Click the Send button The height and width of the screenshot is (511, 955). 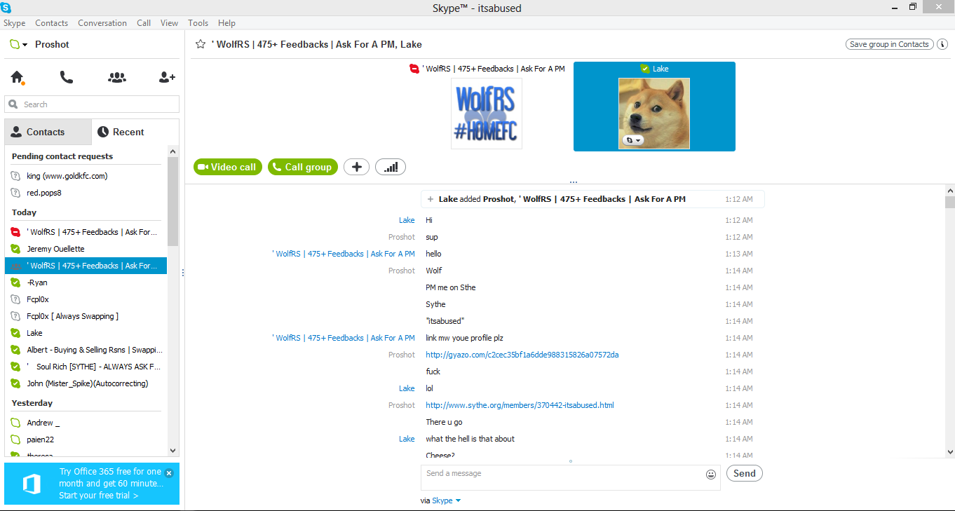pos(744,473)
